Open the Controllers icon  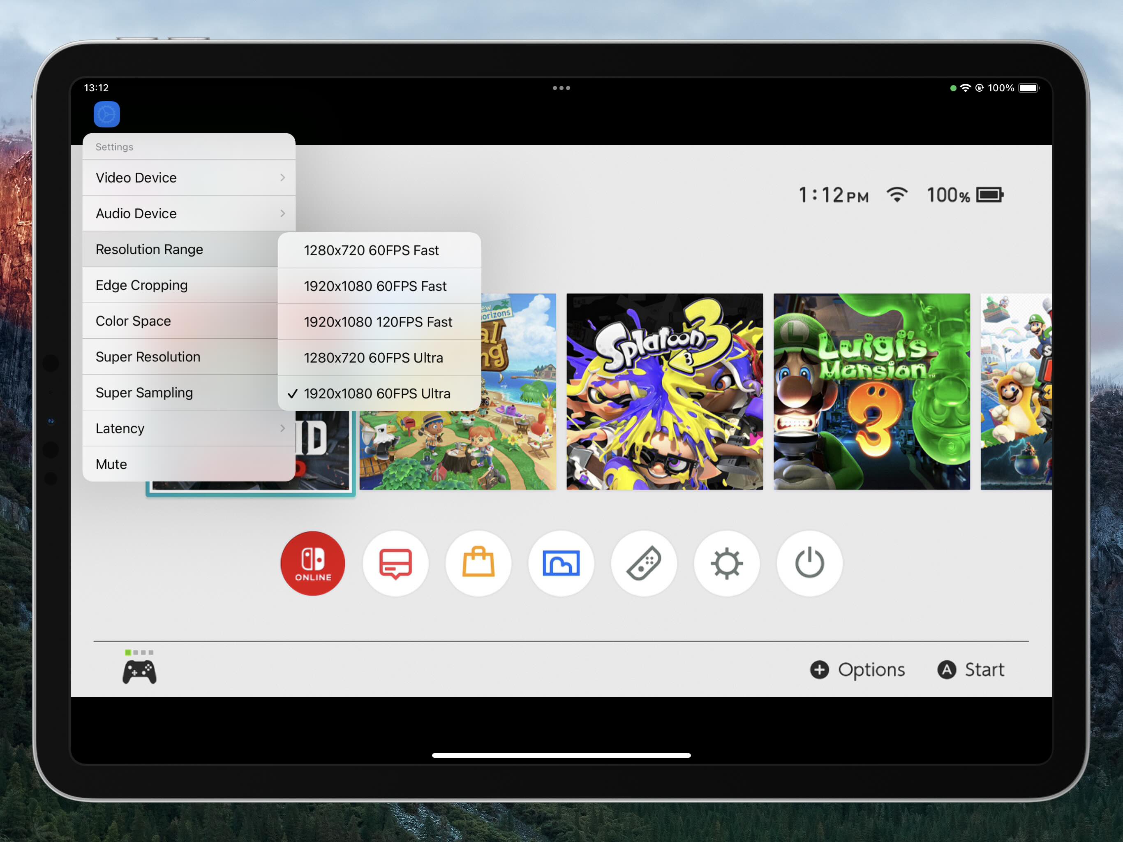pyautogui.click(x=644, y=563)
